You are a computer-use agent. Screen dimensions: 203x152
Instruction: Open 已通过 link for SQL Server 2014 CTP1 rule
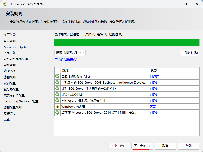point(154,113)
